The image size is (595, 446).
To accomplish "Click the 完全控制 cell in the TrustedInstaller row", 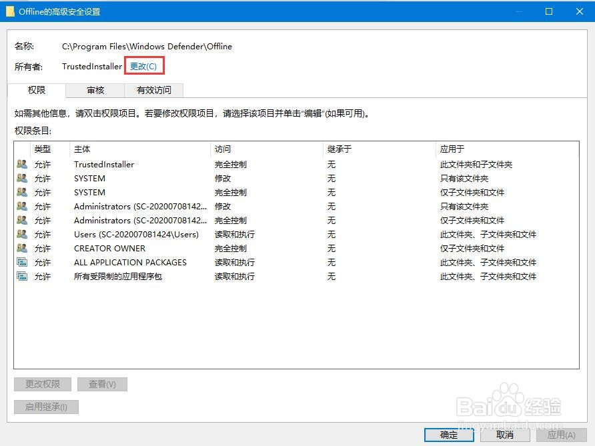I will (x=231, y=164).
